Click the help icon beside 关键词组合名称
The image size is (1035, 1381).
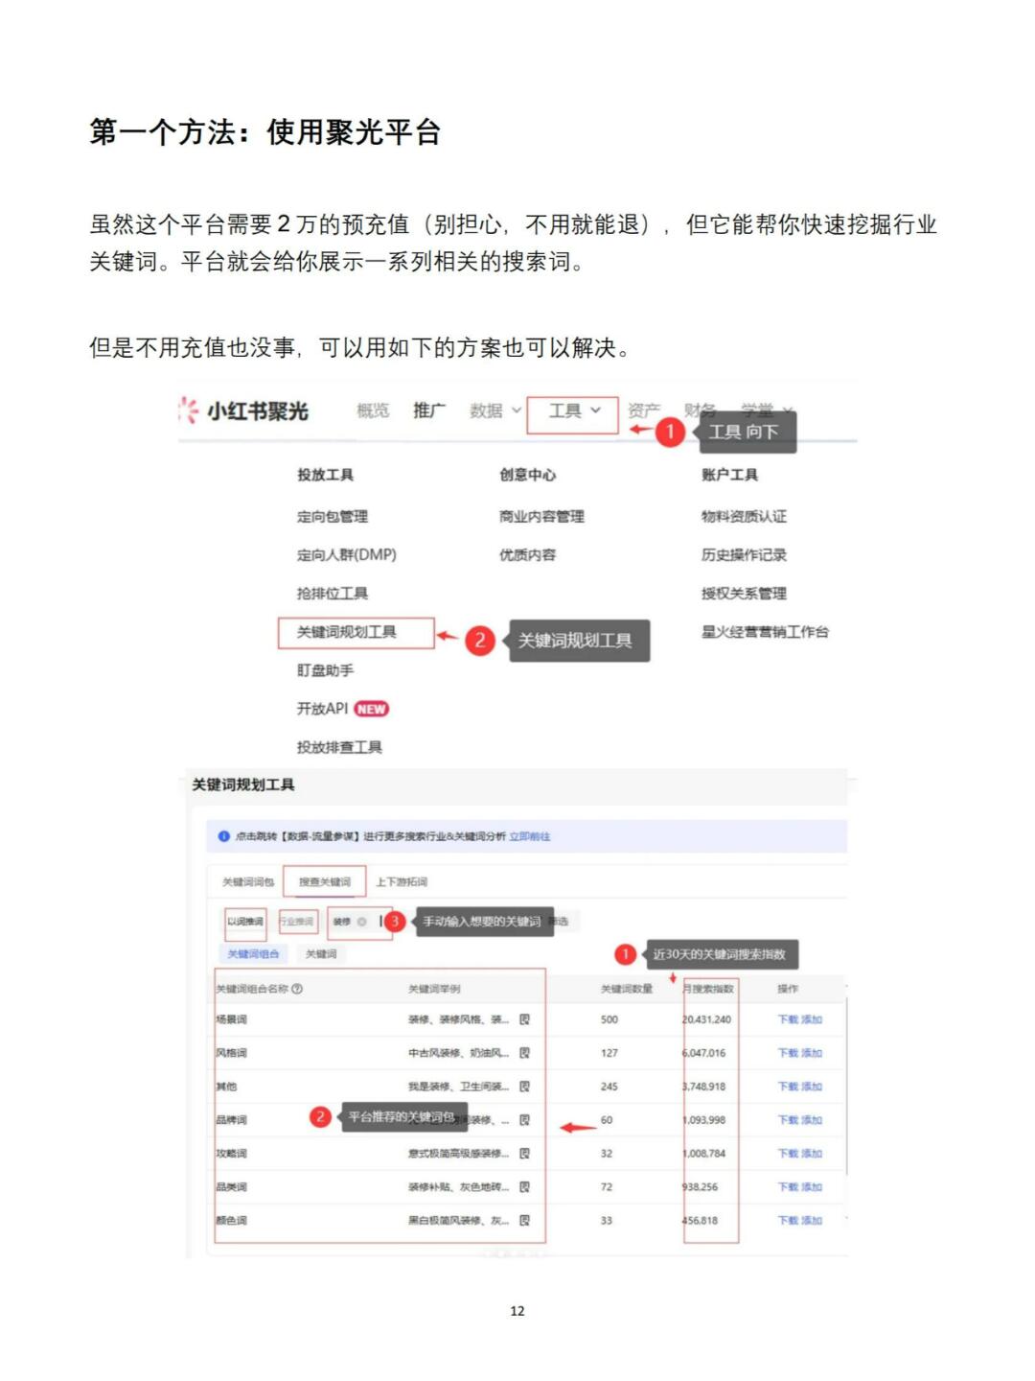pos(297,989)
